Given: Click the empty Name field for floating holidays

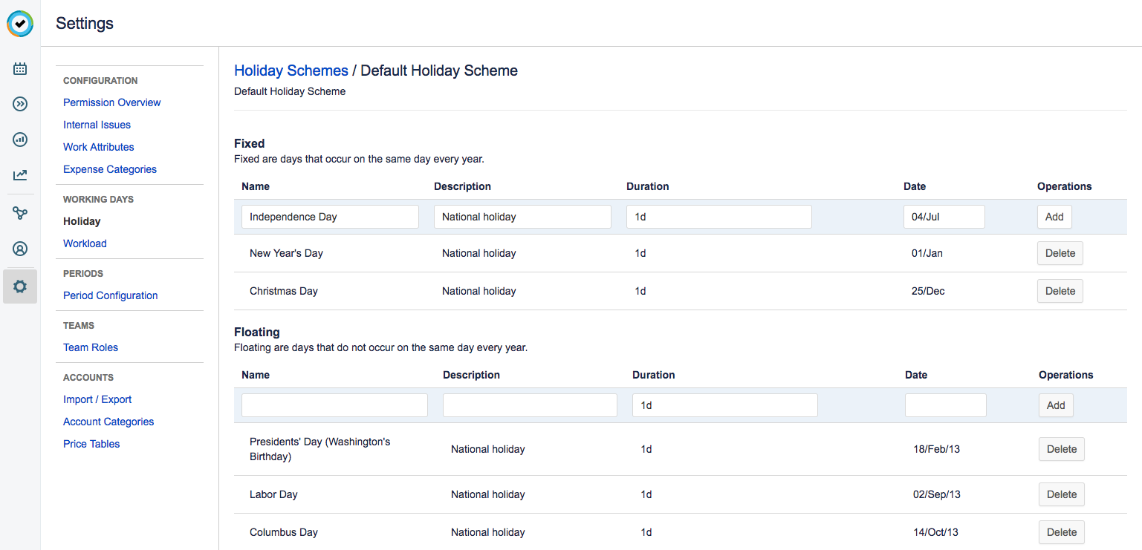Looking at the screenshot, I should (334, 405).
